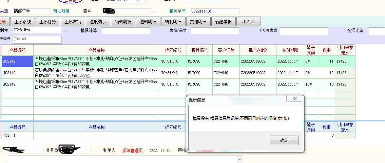Viewport: 385px width, 163px height.
Task: Close the 提示信息 dialog with X
Action: coord(294,99)
